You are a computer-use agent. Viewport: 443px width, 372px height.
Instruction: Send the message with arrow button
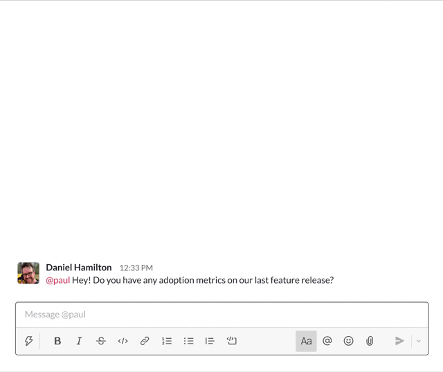click(399, 341)
